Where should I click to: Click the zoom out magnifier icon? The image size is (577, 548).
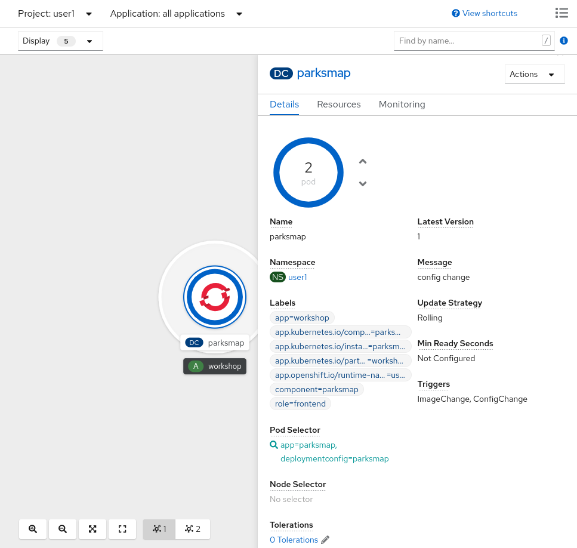63,529
